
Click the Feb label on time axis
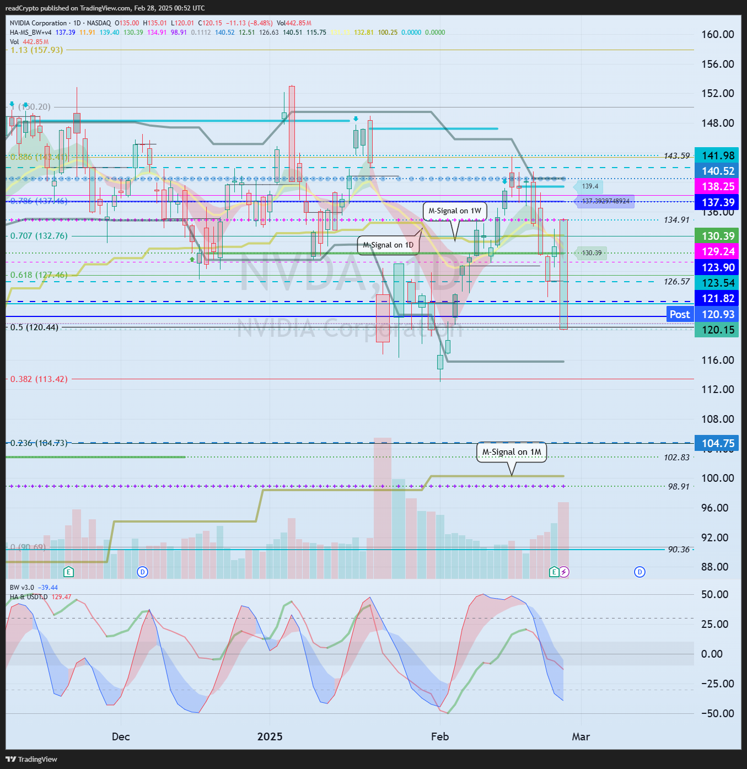[x=440, y=736]
